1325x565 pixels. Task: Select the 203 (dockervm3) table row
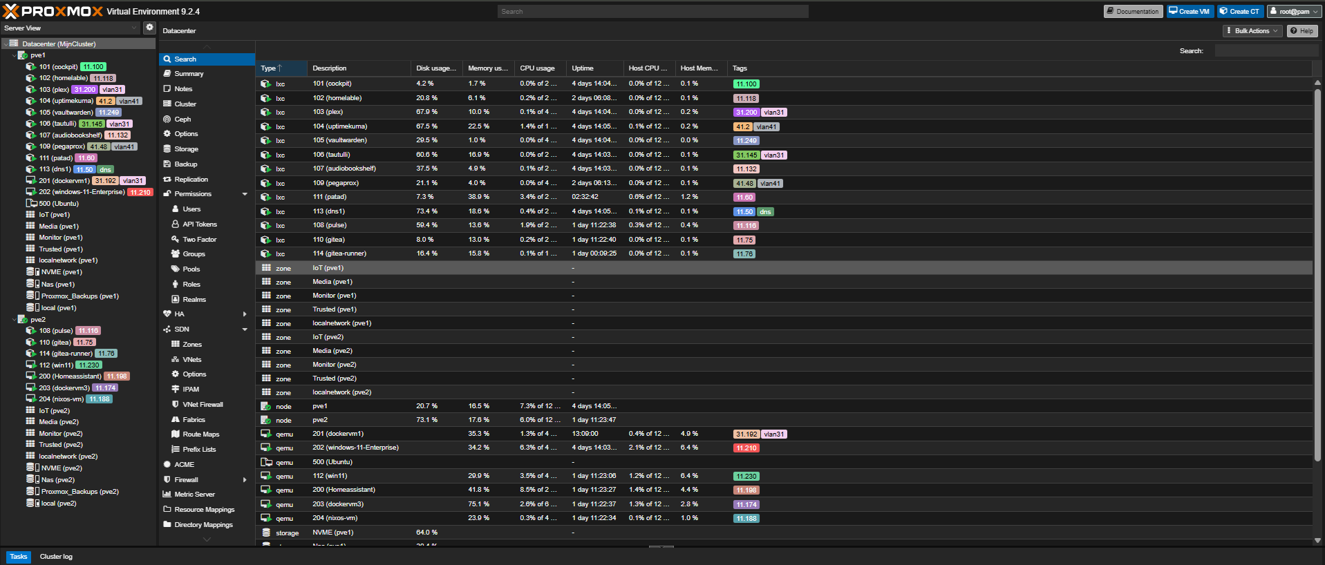pos(784,504)
